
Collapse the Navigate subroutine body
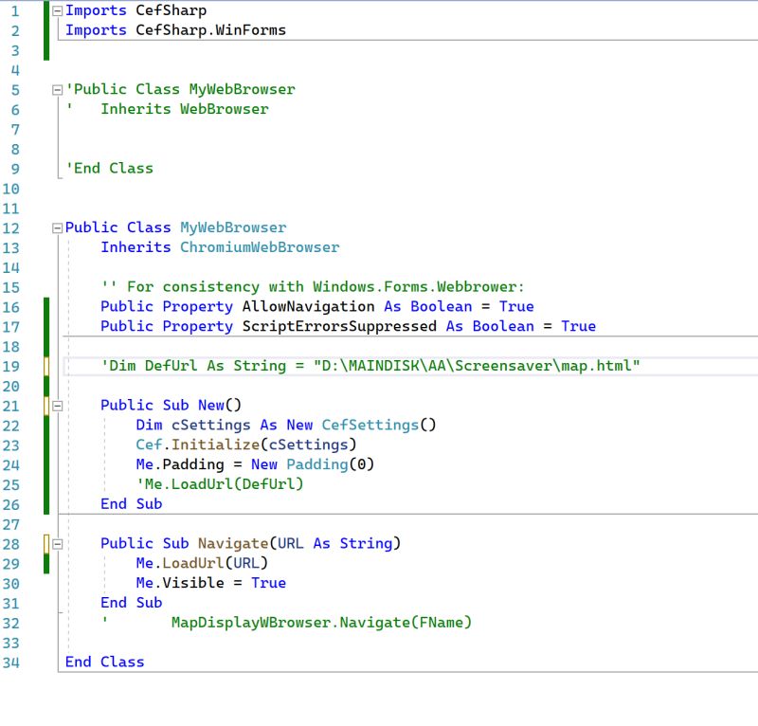pos(57,543)
